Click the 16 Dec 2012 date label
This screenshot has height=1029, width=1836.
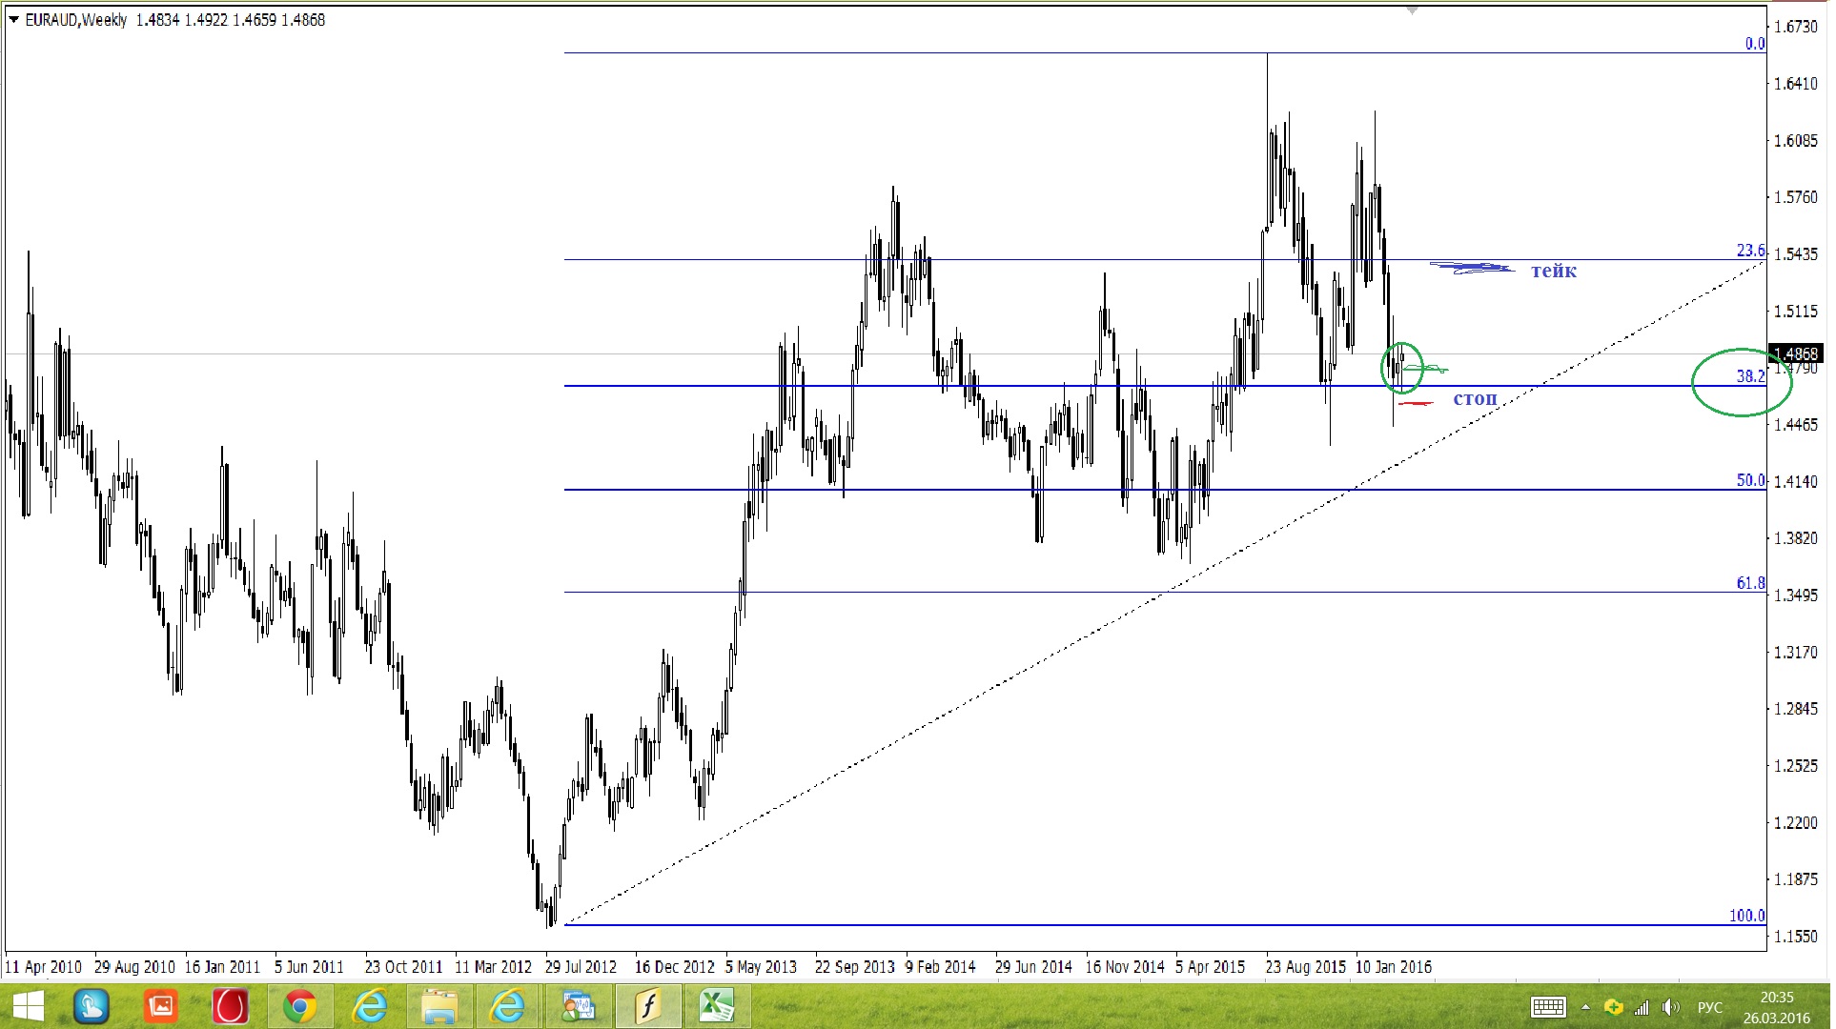[674, 967]
